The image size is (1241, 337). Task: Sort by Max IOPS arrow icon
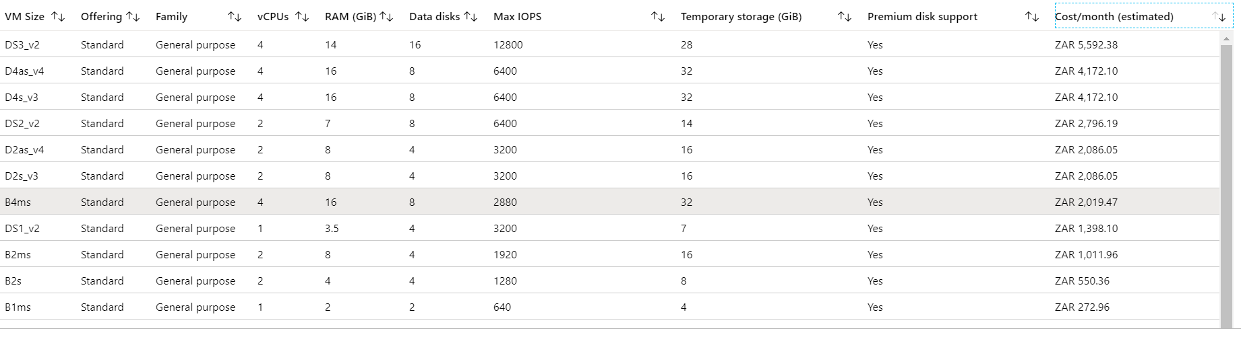click(658, 17)
